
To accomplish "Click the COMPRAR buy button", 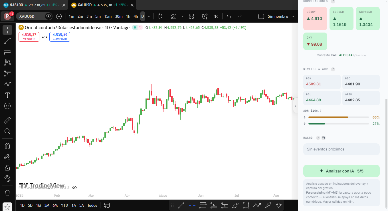I will (x=60, y=37).
